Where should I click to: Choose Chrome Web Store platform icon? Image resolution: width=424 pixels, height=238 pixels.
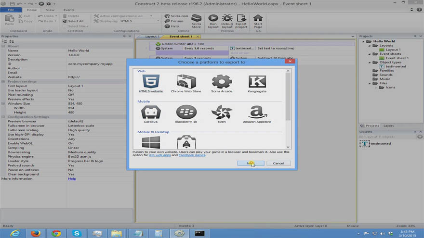tap(186, 84)
